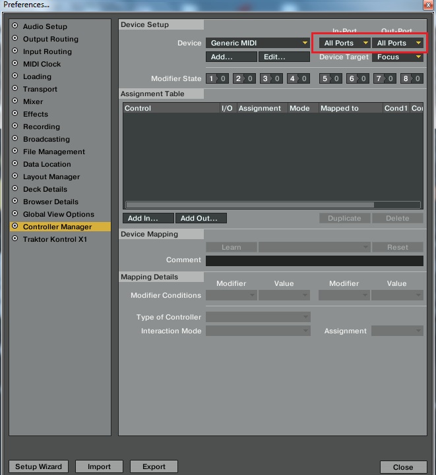Expand the Generic MIDI device dropdown

(258, 43)
